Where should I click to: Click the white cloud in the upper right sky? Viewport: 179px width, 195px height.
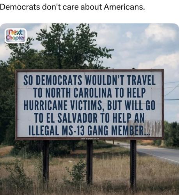161,33
